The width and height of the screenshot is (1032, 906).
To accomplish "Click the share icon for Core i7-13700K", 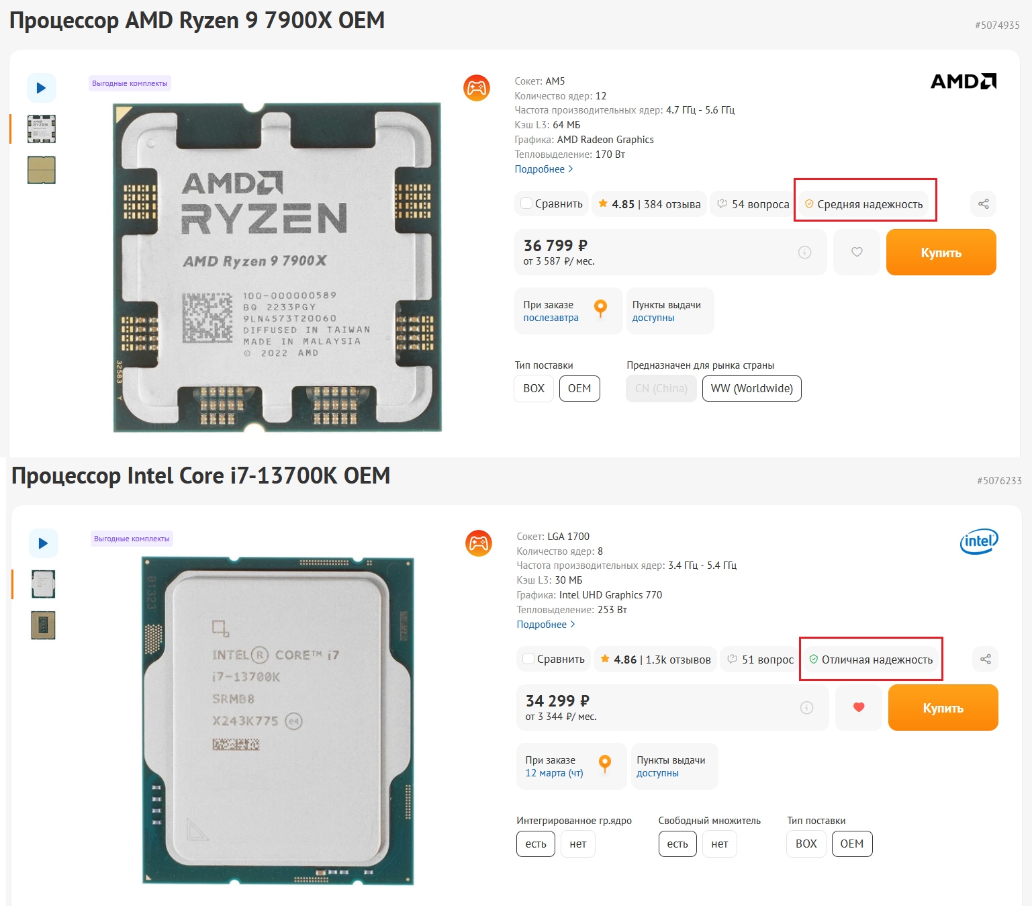I will coord(985,660).
